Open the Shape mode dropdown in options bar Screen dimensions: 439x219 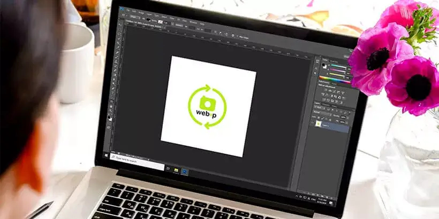135,17
